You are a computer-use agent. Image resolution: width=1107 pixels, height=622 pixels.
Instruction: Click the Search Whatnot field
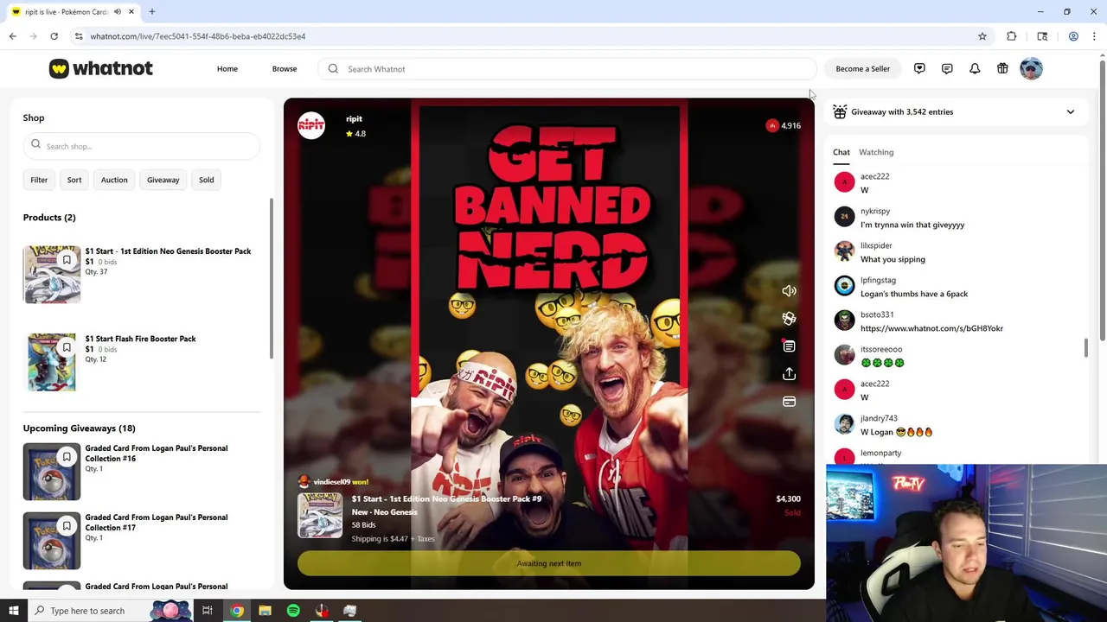pyautogui.click(x=567, y=69)
